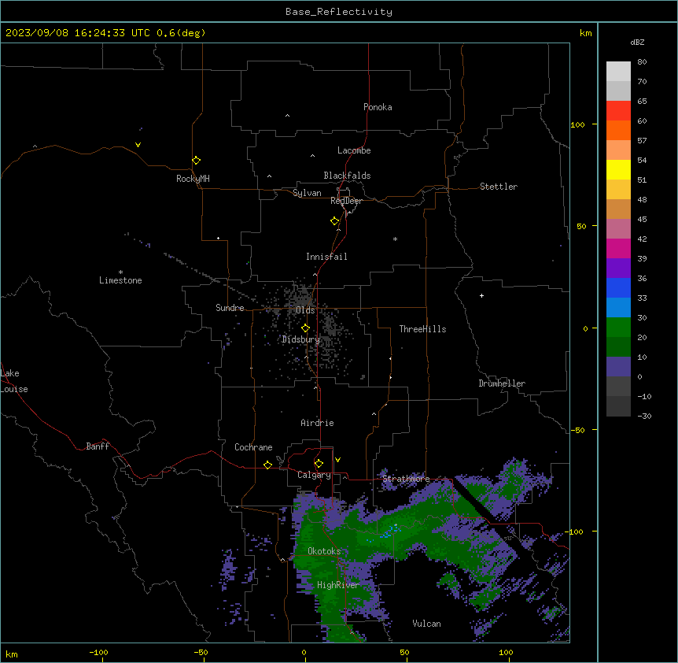Click the Airdrie label
The image size is (678, 663).
[317, 423]
